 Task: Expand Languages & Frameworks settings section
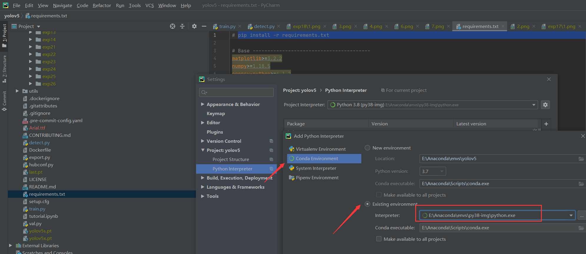click(203, 187)
